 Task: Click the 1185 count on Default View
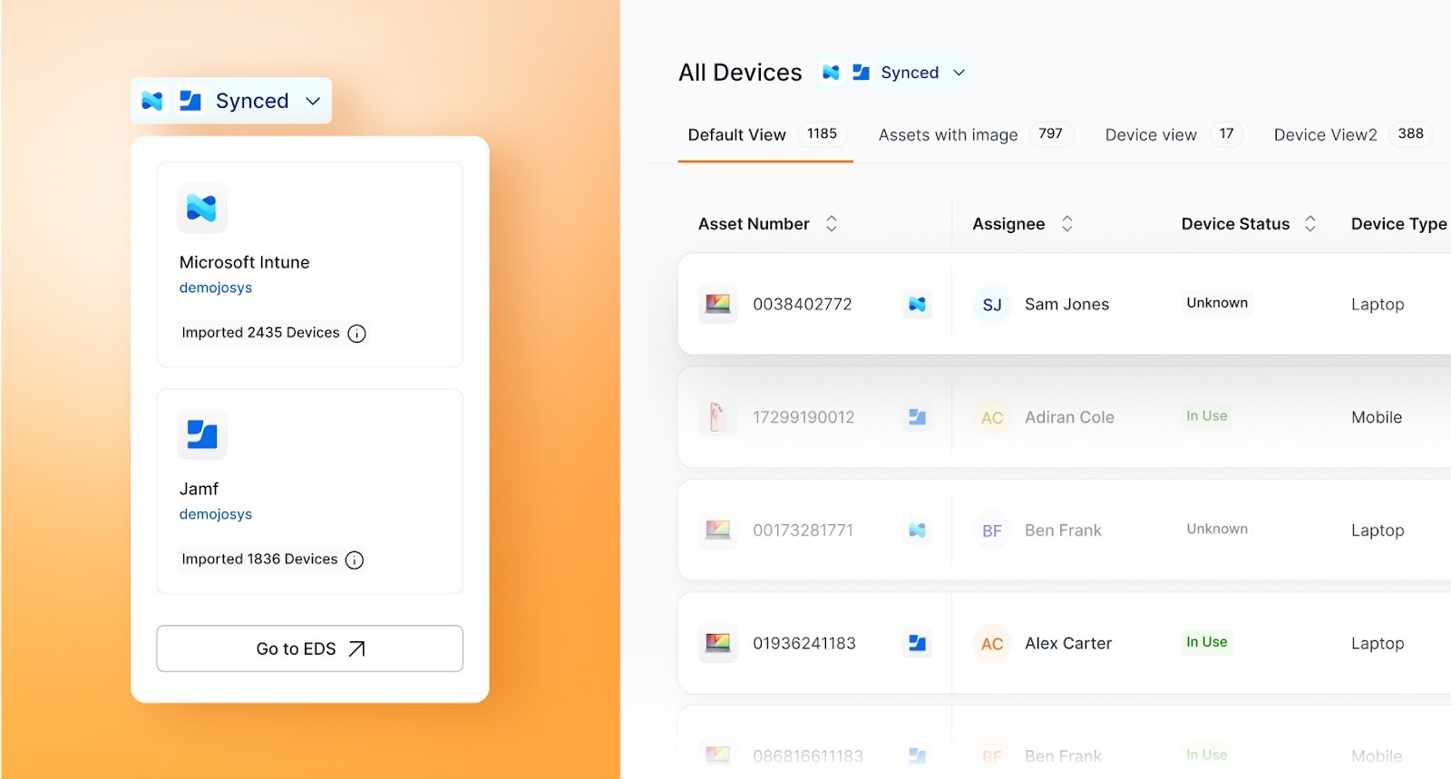tap(823, 134)
